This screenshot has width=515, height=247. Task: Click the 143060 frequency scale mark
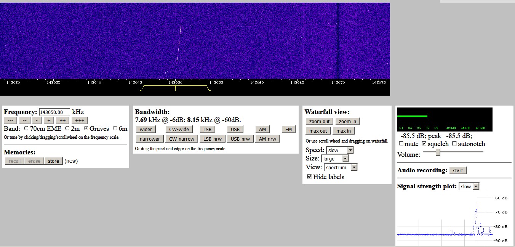coord(257,82)
